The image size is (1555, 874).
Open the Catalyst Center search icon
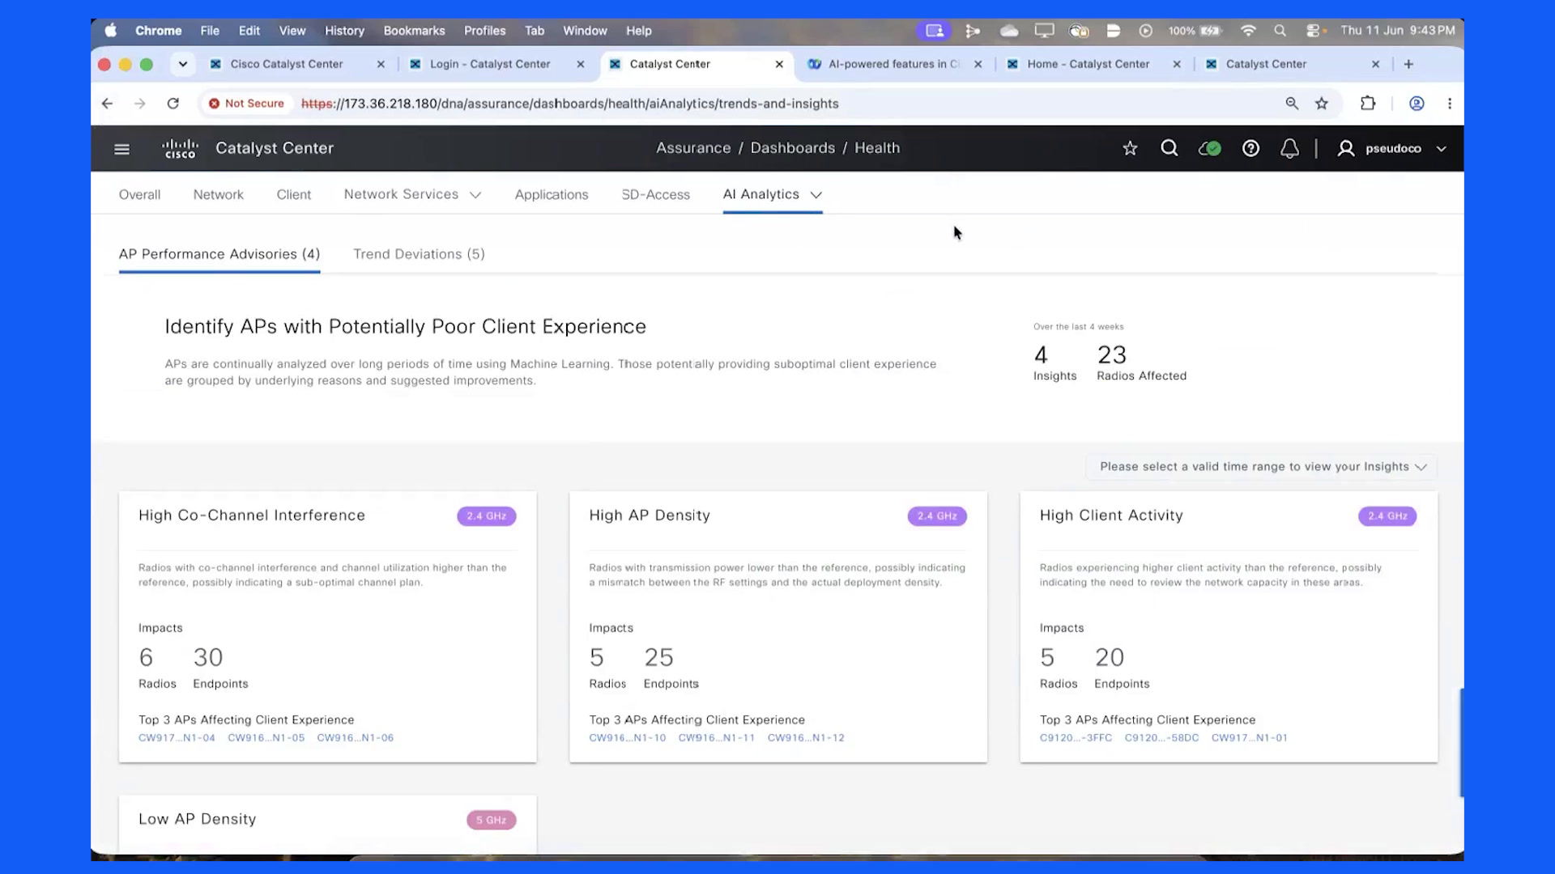pyautogui.click(x=1169, y=148)
